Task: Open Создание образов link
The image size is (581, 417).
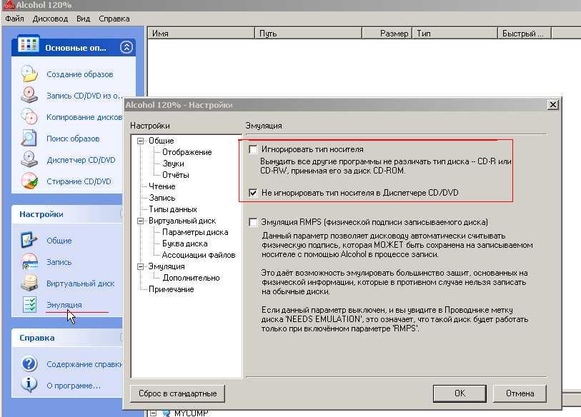Action: point(79,74)
